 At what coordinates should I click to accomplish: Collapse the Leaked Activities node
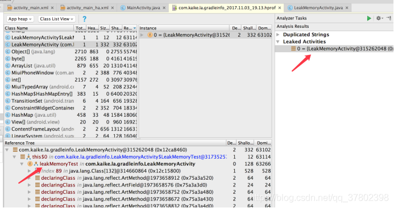278,41
